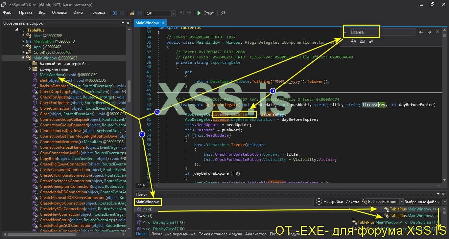Close the Обозреватель сборок panel
The height and width of the screenshot is (239, 449).
coord(129,23)
